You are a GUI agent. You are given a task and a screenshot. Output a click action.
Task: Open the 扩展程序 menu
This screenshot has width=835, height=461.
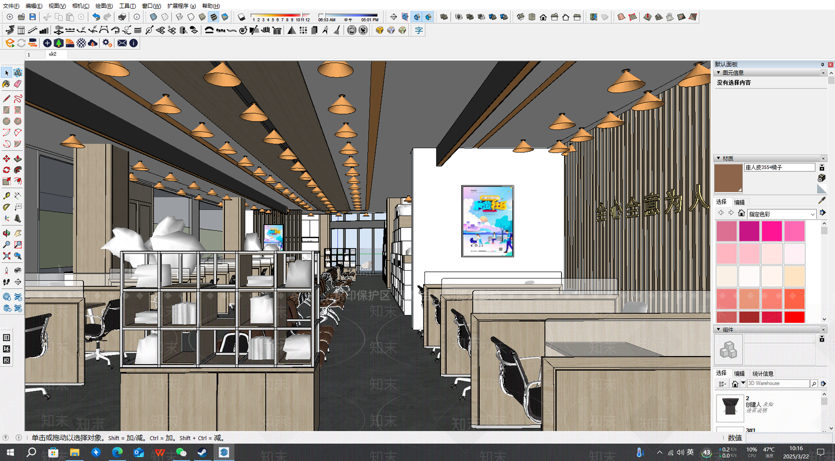click(x=181, y=6)
